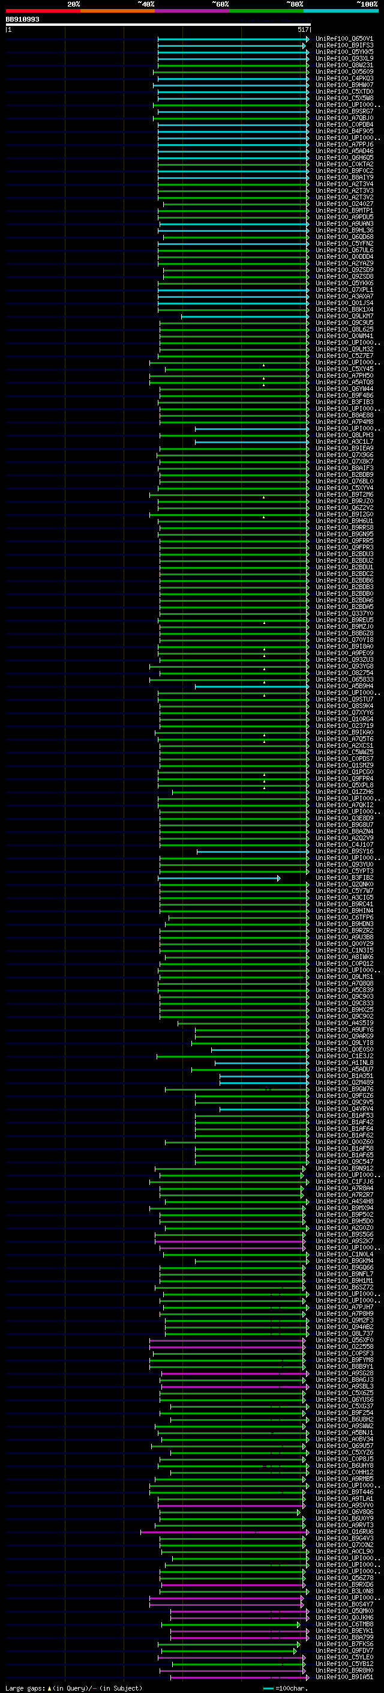Click hit label UniRef100_Q6H6Q5
Screen dimensions: 384x1693
tap(344, 158)
